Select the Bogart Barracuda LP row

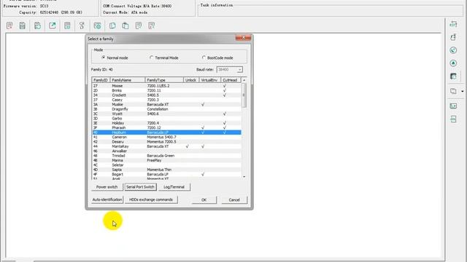(x=166, y=175)
